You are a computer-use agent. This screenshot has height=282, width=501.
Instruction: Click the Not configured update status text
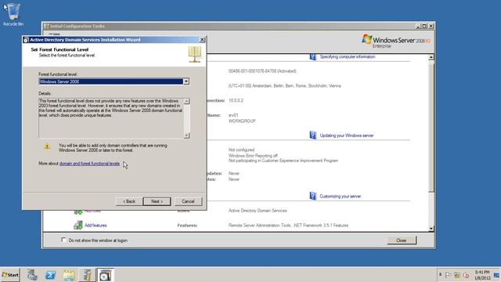pos(241,150)
